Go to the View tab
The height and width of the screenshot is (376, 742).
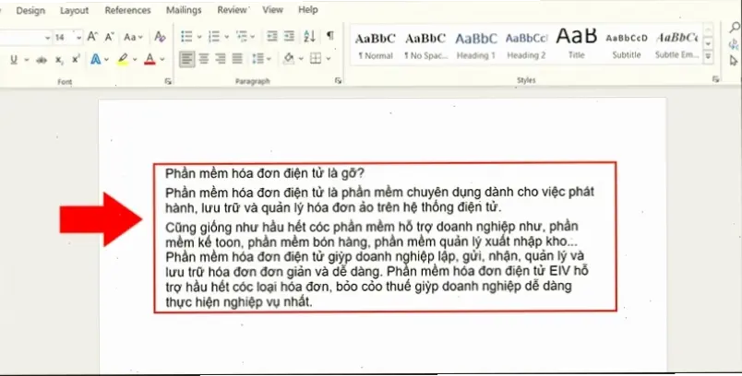point(272,10)
